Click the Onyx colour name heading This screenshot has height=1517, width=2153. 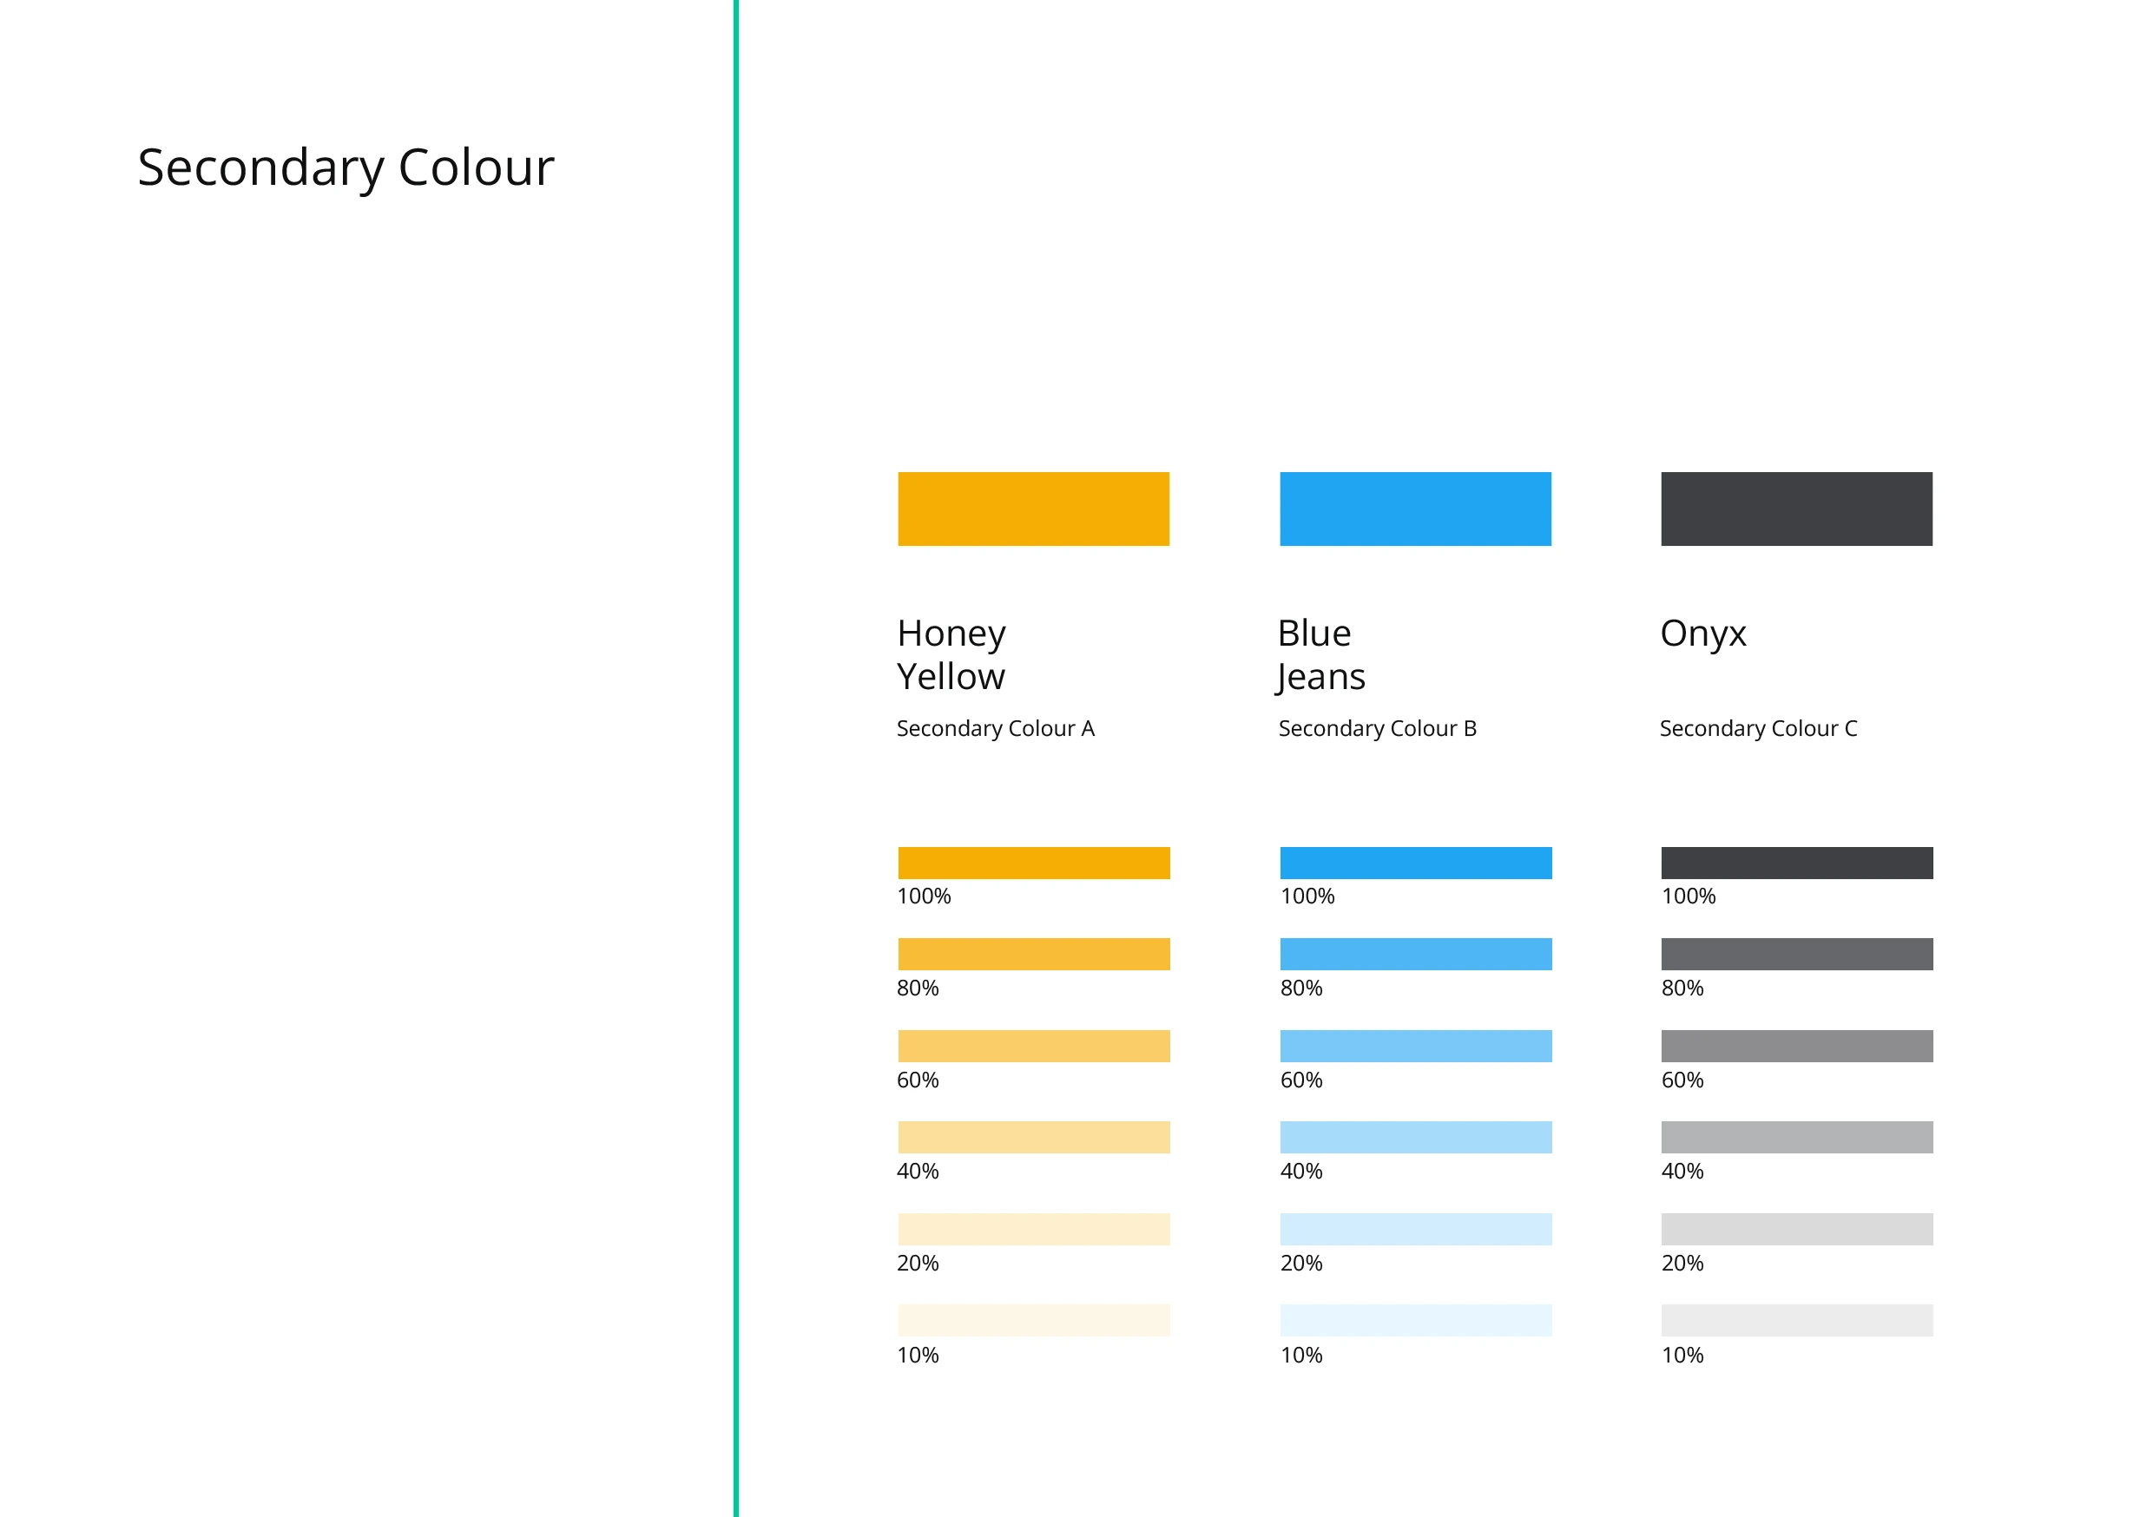(x=1703, y=634)
